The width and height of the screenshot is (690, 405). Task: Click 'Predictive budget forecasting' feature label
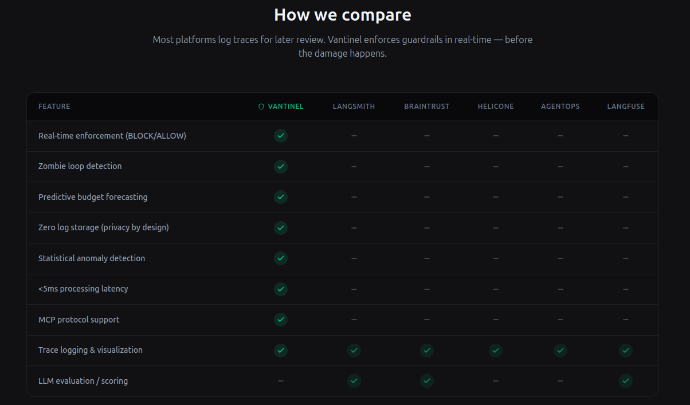tap(93, 197)
